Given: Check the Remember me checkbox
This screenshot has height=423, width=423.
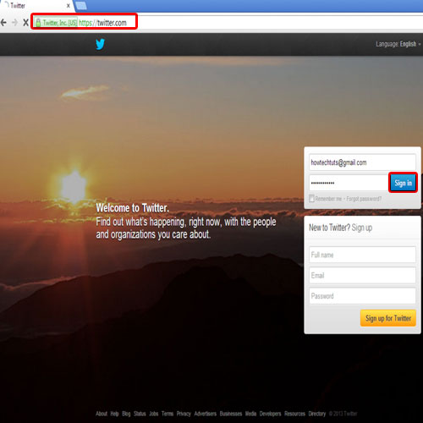Looking at the screenshot, I should coord(311,199).
